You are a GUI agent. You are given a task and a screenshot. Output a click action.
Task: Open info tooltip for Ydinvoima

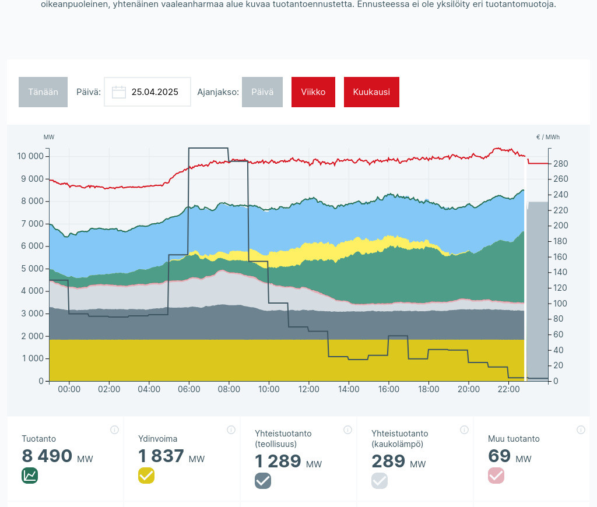coord(231,430)
